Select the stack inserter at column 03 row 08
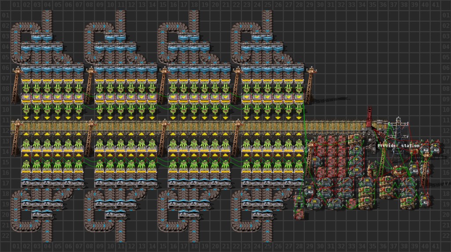The image size is (451, 252). coord(37,88)
